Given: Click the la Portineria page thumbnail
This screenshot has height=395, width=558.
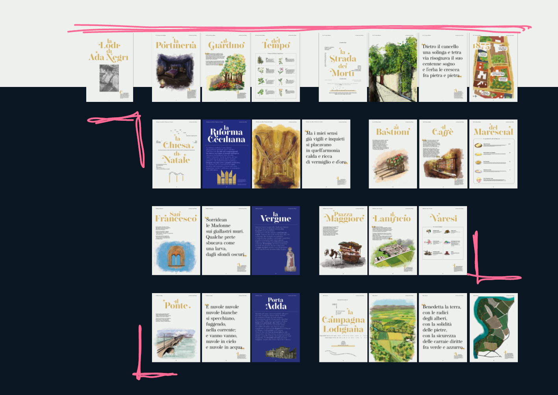Looking at the screenshot, I should [x=176, y=67].
